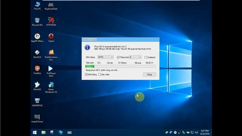This screenshot has height=136, width=242.
Task: Open File Explorer from the taskbar
Action: point(43,133)
